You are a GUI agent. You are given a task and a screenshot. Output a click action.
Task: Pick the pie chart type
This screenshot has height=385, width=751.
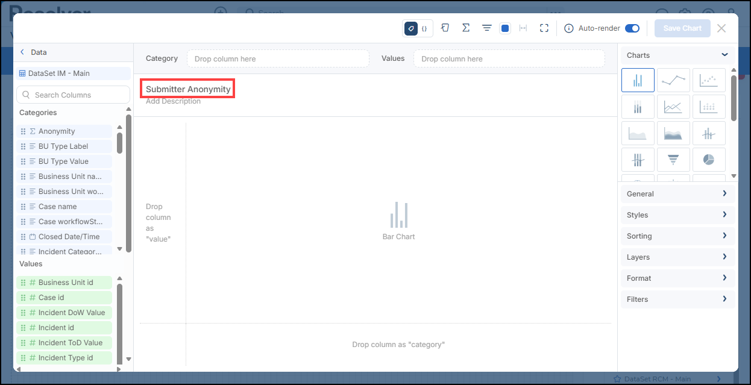pyautogui.click(x=709, y=160)
